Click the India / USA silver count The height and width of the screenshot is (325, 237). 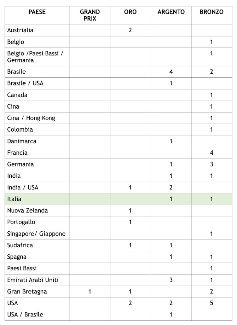tap(171, 188)
